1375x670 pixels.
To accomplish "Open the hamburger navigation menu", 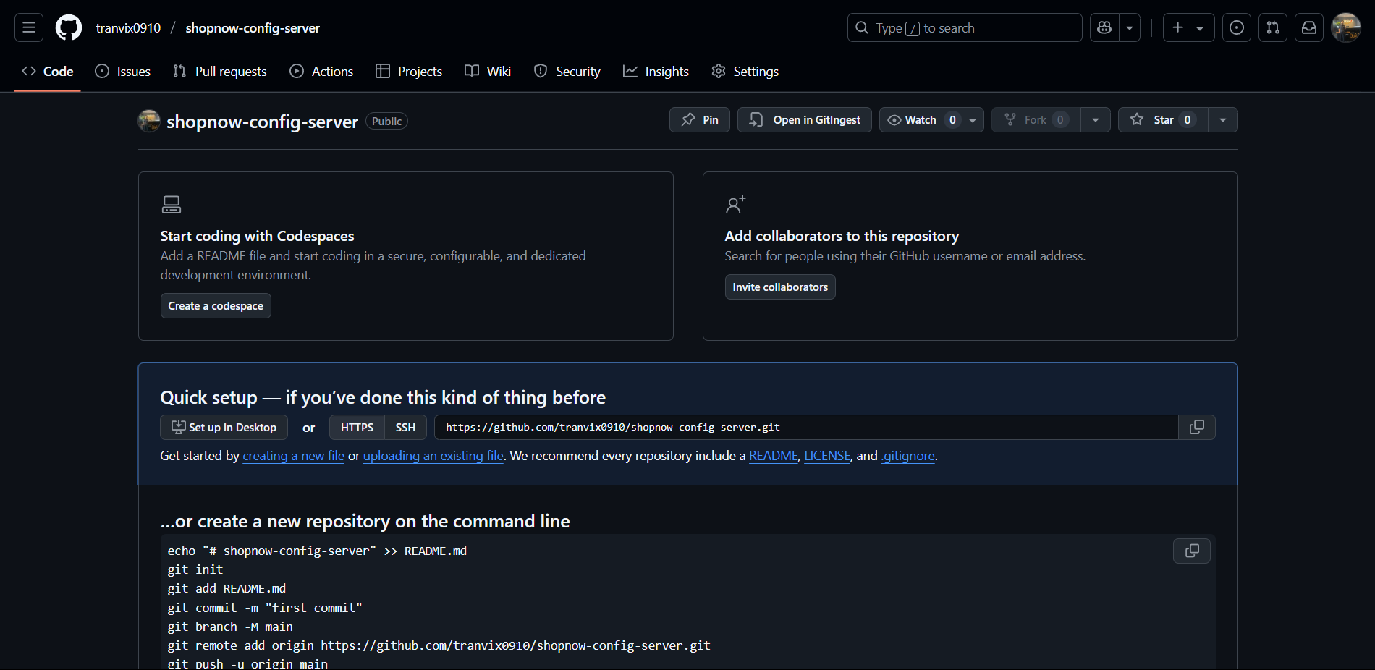I will pyautogui.click(x=28, y=27).
